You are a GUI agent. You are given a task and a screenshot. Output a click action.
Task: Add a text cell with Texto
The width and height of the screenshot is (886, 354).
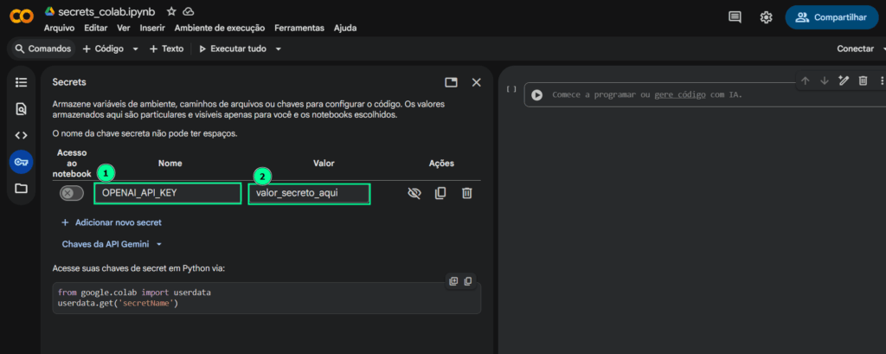[167, 49]
